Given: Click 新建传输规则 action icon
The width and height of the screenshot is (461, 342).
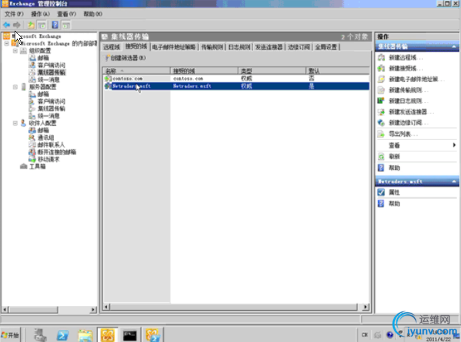Looking at the screenshot, I should (381, 90).
